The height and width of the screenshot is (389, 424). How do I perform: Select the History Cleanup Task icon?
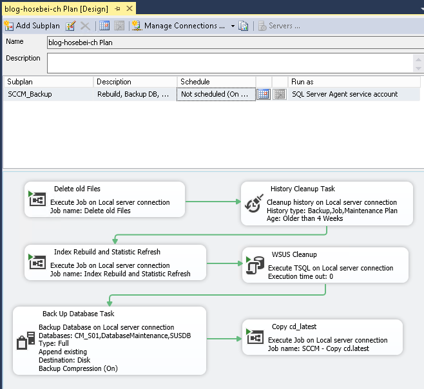click(x=254, y=204)
